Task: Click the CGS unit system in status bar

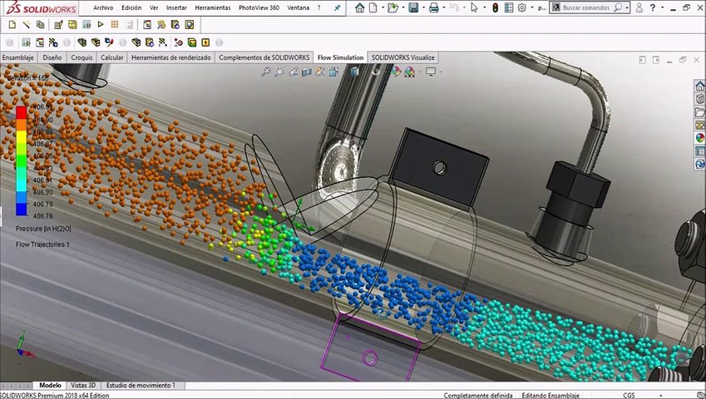Action: click(x=629, y=396)
